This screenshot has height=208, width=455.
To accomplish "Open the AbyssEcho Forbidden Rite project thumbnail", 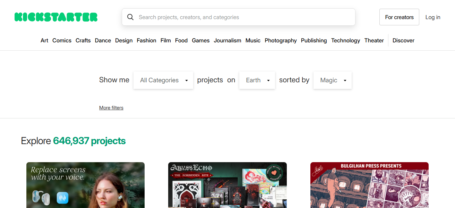I will (x=227, y=185).
